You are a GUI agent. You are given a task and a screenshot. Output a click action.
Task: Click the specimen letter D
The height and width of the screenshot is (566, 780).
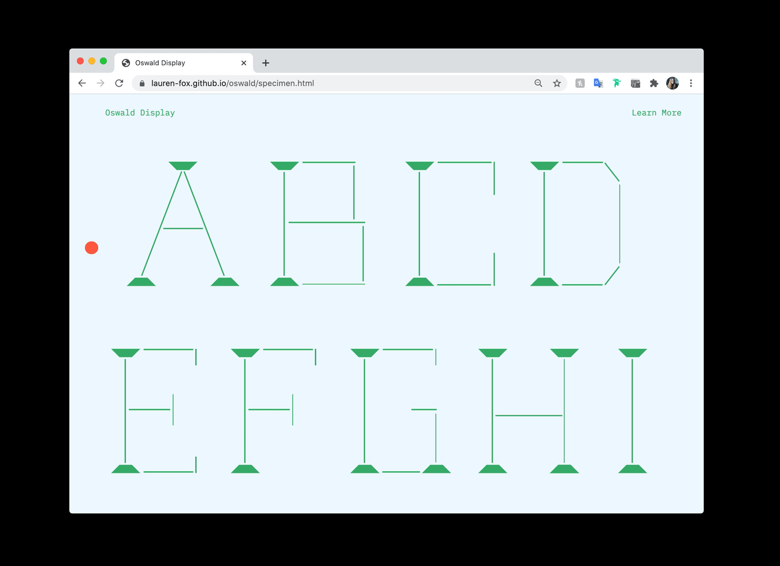[575, 224]
